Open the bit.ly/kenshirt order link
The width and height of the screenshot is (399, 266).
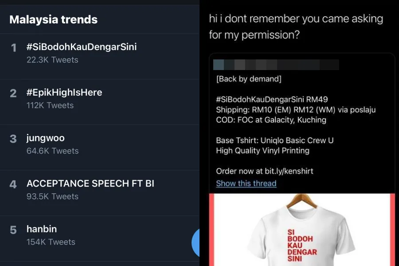pyautogui.click(x=294, y=171)
